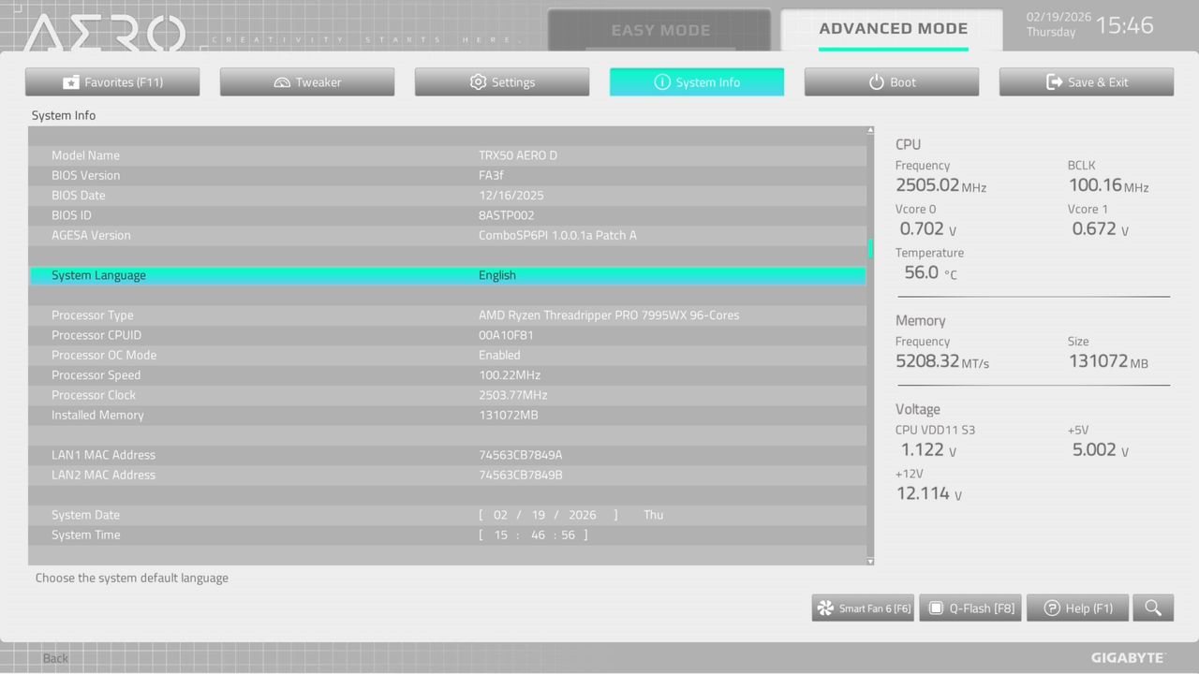Open the Boot menu
This screenshot has height=674, width=1199.
point(891,81)
